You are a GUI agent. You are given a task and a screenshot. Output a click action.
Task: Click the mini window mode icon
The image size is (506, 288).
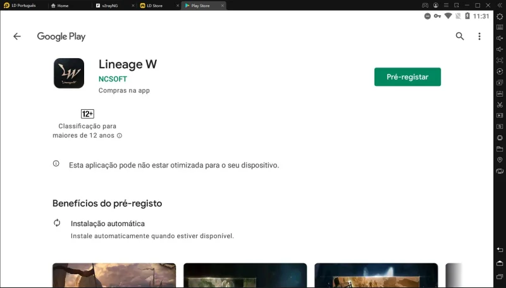coord(456,5)
